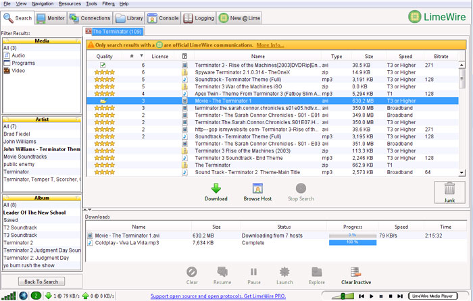Image resolution: width=473 pixels, height=301 pixels.
Task: Open the Filters menu
Action: 109,3
